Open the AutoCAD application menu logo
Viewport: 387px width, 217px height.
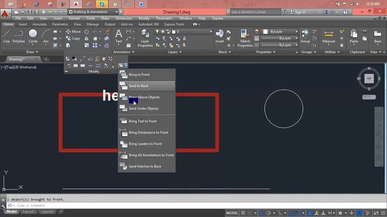(x=5, y=14)
